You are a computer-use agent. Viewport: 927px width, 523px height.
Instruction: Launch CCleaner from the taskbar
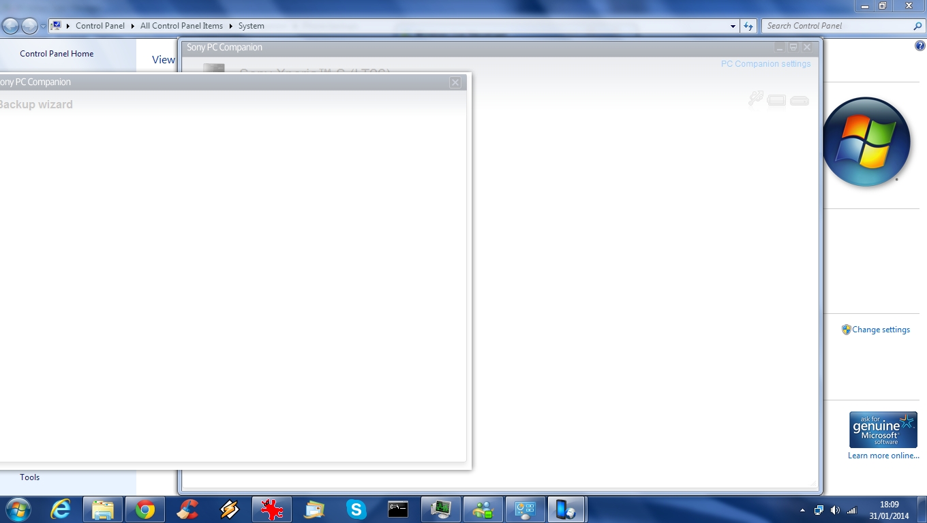pyautogui.click(x=187, y=509)
